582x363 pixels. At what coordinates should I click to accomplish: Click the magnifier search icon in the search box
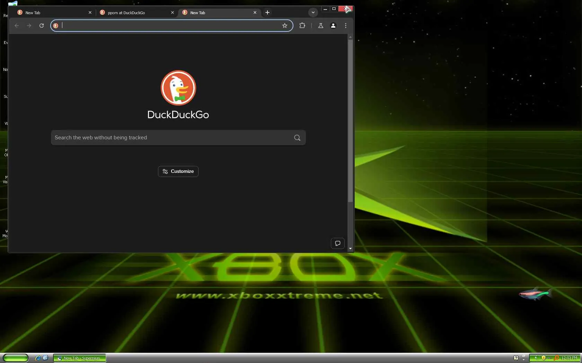[297, 138]
